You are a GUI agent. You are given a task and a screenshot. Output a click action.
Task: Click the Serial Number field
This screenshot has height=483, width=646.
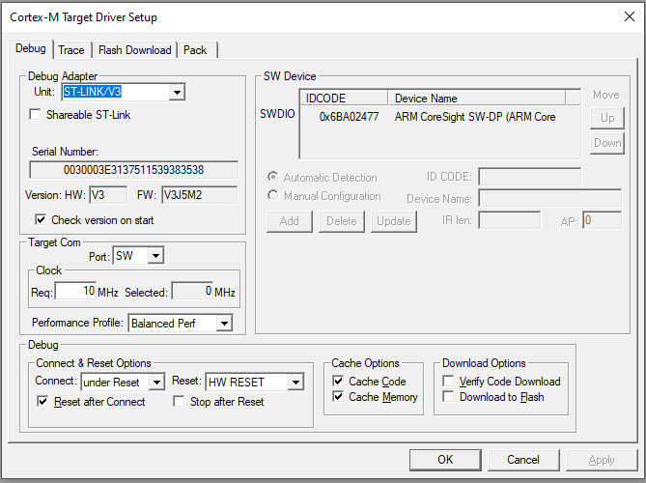(x=134, y=170)
